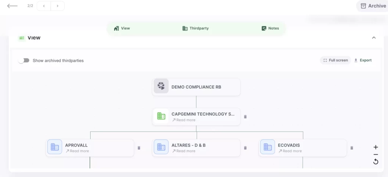Select the ECOVADIS node

coord(303,147)
